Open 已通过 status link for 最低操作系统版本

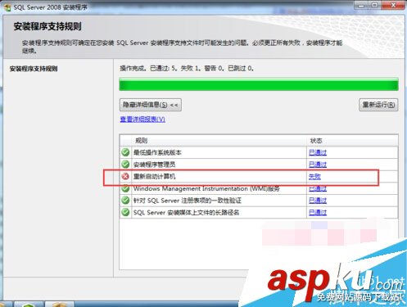[x=318, y=152]
